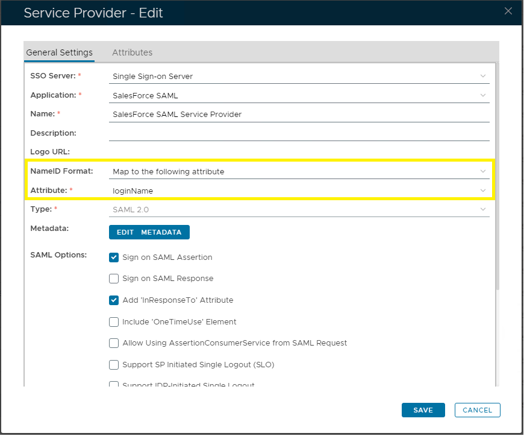Check Support SP Initiated Single Logout
Screen dimensions: 524x436
(114, 365)
